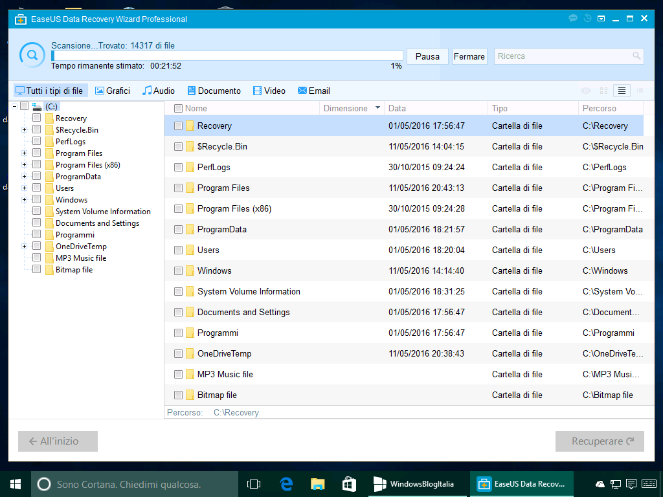Click the Cortana search box on taskbar
The height and width of the screenshot is (497, 663).
click(x=135, y=484)
